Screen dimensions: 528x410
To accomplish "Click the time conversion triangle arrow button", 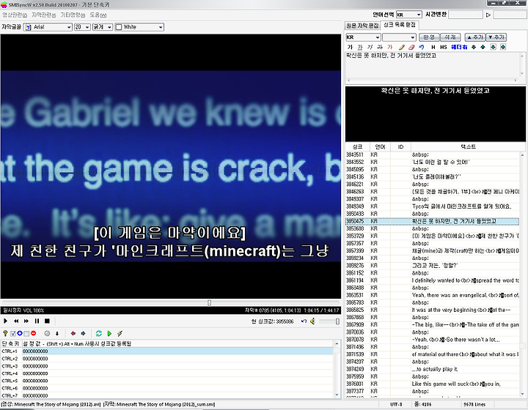I will click(x=488, y=15).
